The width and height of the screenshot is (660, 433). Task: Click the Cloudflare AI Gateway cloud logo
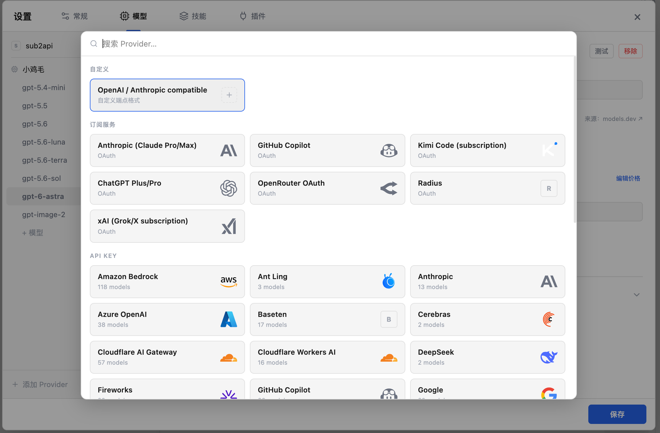[229, 358]
